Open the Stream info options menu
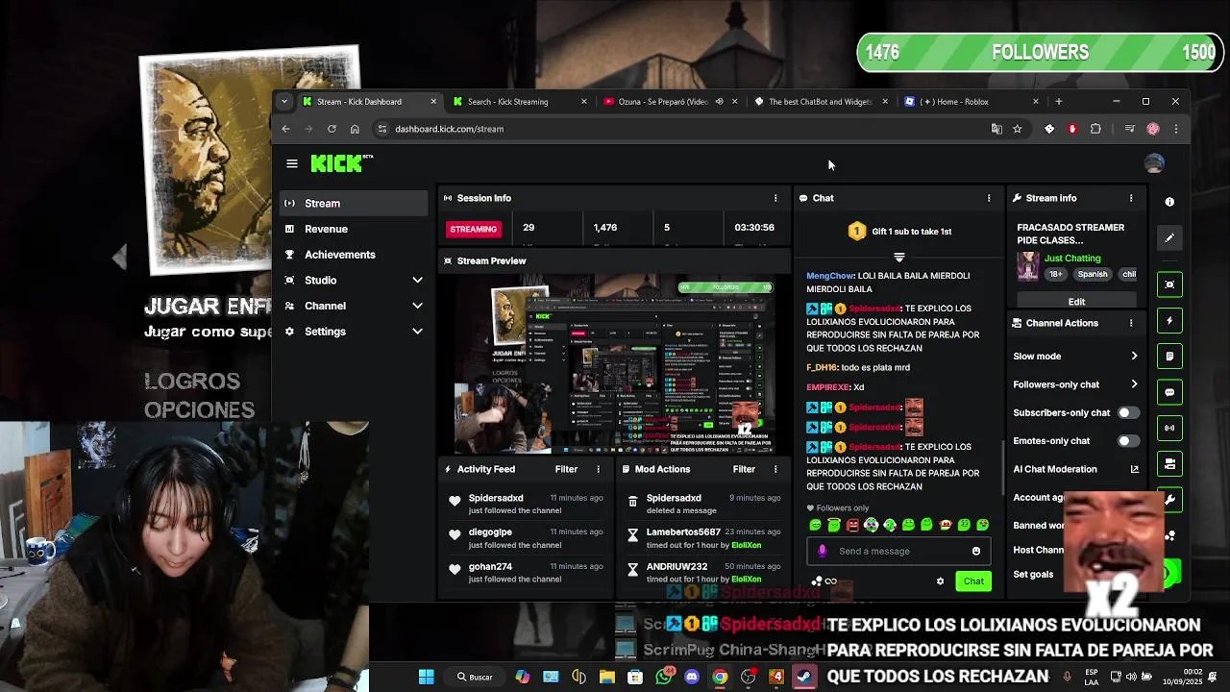This screenshot has height=692, width=1230. pyautogui.click(x=1131, y=198)
